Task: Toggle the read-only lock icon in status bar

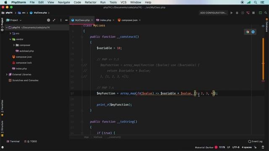Action: pyautogui.click(x=256, y=147)
